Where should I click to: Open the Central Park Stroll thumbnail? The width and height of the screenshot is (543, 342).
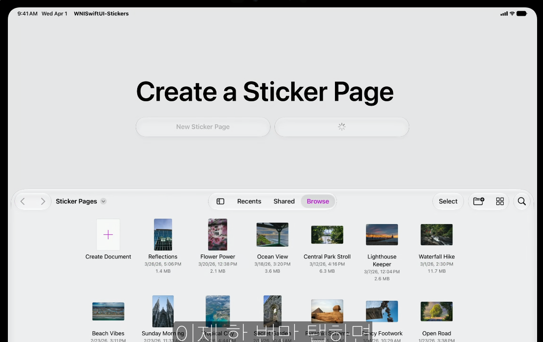(x=327, y=234)
